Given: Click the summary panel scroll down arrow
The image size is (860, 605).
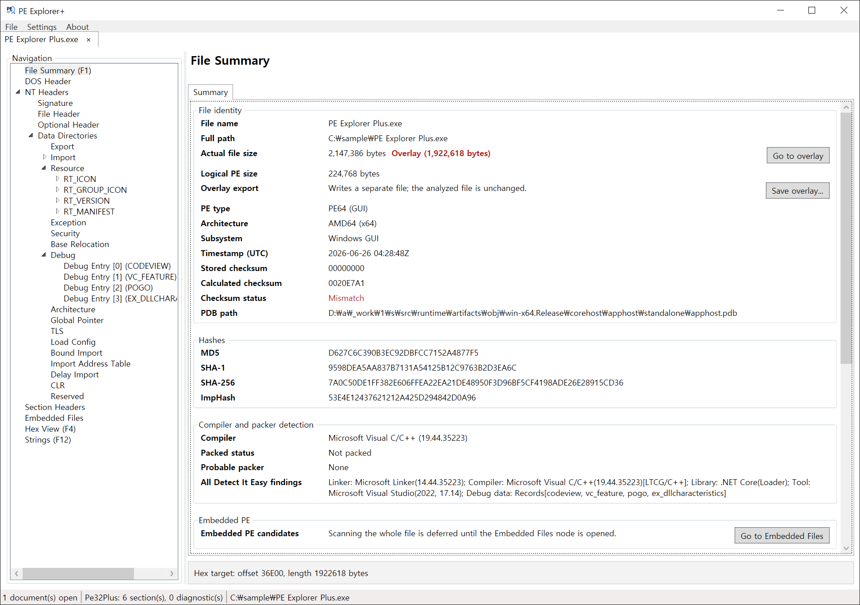Looking at the screenshot, I should click(x=846, y=548).
